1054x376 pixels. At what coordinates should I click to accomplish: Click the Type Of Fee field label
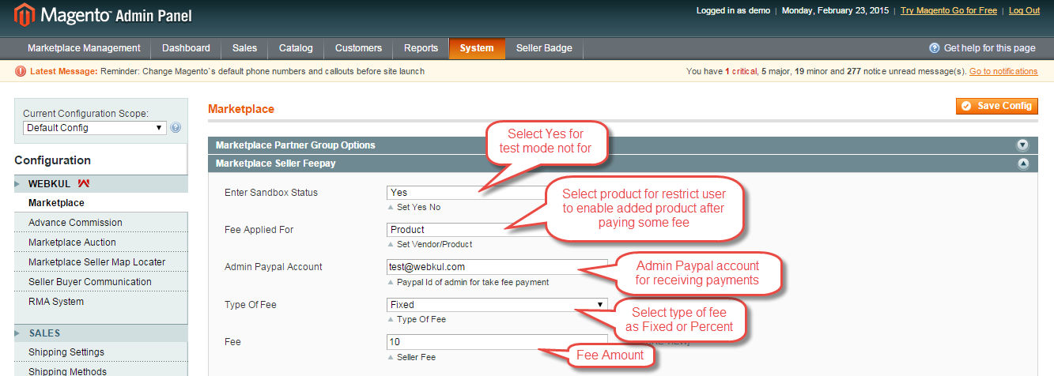pyautogui.click(x=251, y=305)
